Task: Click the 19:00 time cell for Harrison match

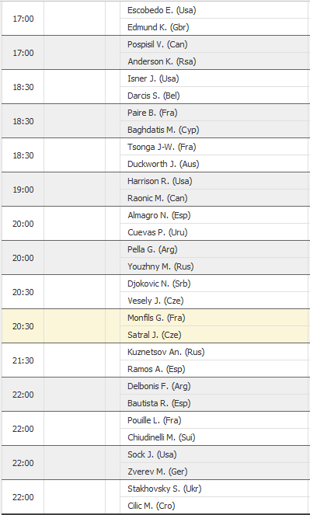Action: 23,190
